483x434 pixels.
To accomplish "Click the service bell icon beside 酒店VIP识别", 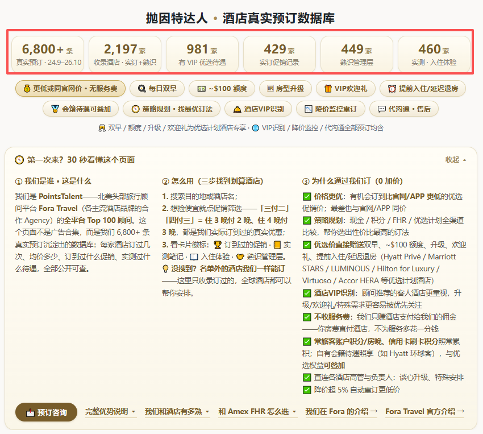I will pos(237,109).
